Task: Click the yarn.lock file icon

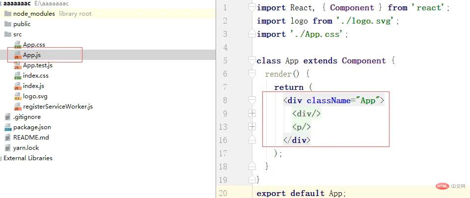Action: coord(8,148)
